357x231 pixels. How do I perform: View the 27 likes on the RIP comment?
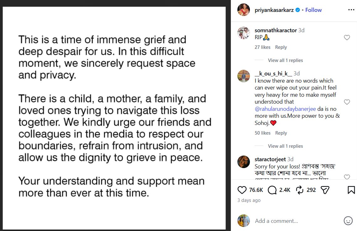(x=262, y=47)
